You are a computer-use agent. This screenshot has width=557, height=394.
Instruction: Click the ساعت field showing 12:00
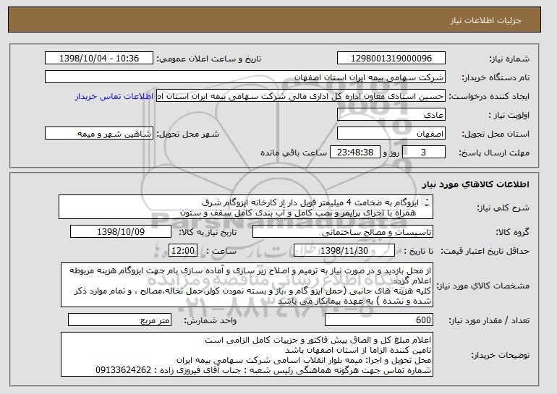click(x=182, y=251)
